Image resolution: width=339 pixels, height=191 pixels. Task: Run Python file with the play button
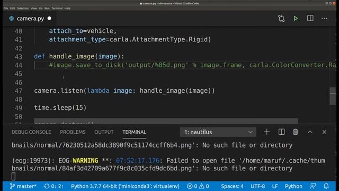(x=296, y=19)
